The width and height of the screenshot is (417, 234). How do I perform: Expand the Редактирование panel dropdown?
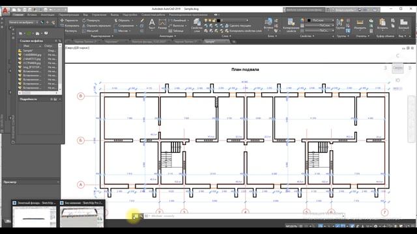[x=102, y=36]
